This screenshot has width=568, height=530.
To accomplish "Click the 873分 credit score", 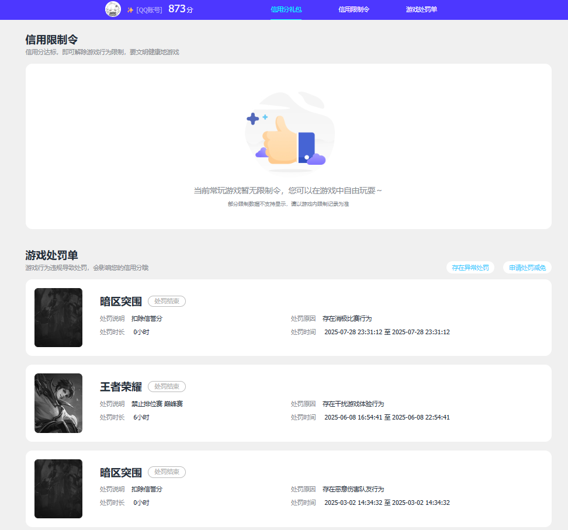I will [180, 9].
